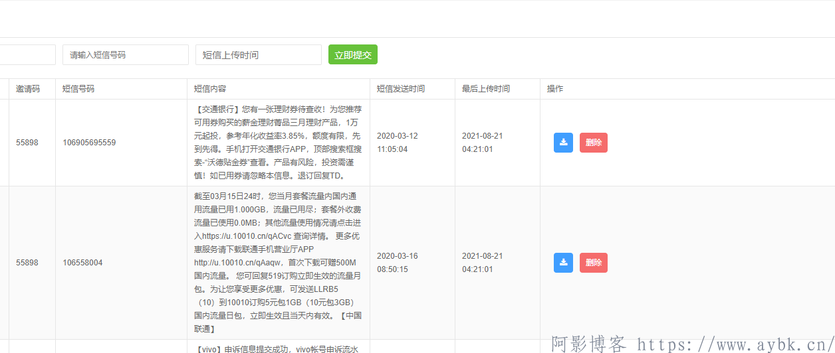Screen dimensions: 835x353
Task: Click upload time in 106905695559 row
Action: tap(483, 143)
